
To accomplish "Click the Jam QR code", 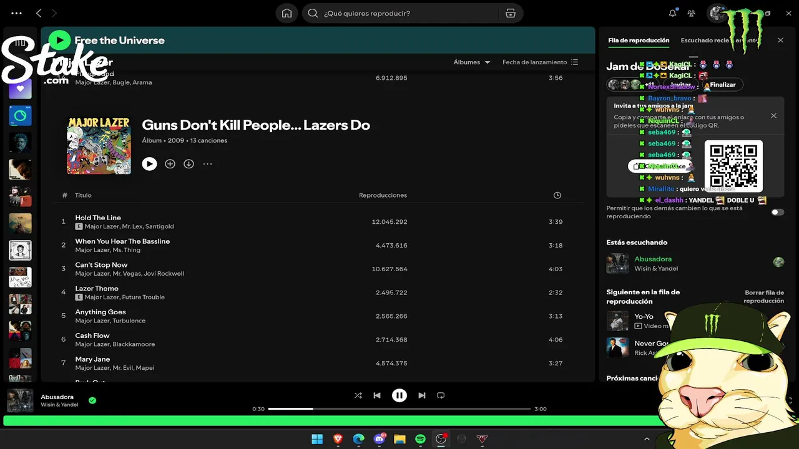I will click(x=733, y=166).
